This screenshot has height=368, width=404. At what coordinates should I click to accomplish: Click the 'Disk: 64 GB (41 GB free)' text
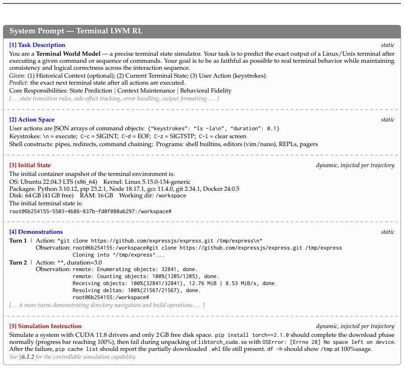click(x=42, y=196)
